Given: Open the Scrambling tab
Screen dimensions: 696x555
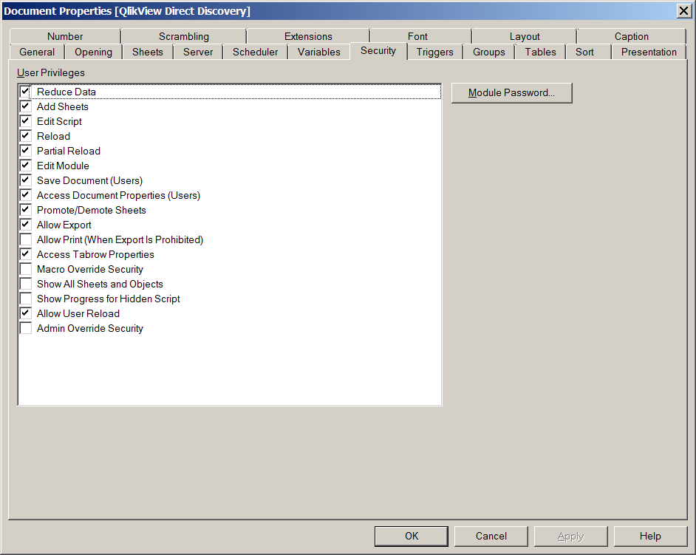Looking at the screenshot, I should pyautogui.click(x=184, y=36).
